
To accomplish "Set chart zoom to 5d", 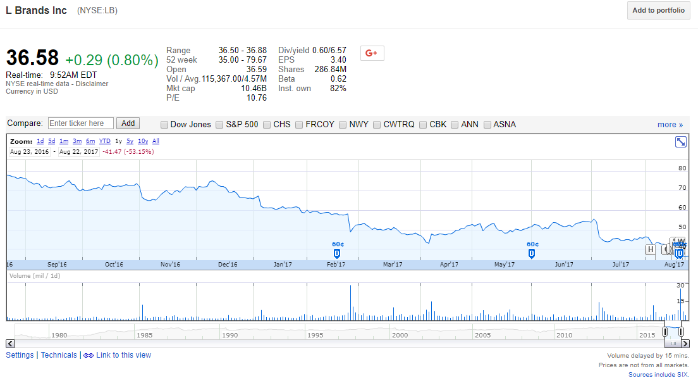I will 52,141.
